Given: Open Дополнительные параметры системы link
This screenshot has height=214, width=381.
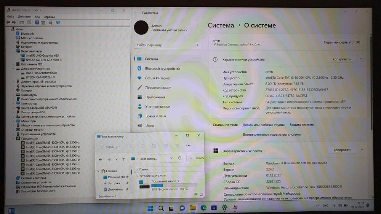Looking at the screenshot, I should coord(272,135).
